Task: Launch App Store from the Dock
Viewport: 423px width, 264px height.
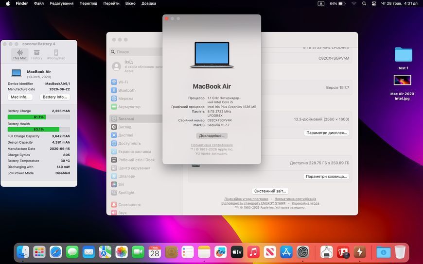Action: point(286,252)
